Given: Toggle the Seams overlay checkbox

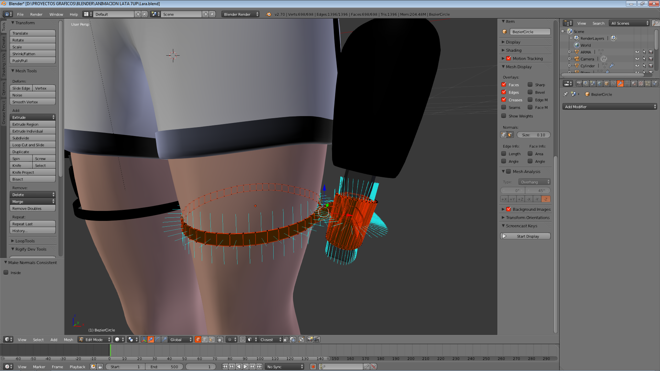Looking at the screenshot, I should [x=504, y=107].
